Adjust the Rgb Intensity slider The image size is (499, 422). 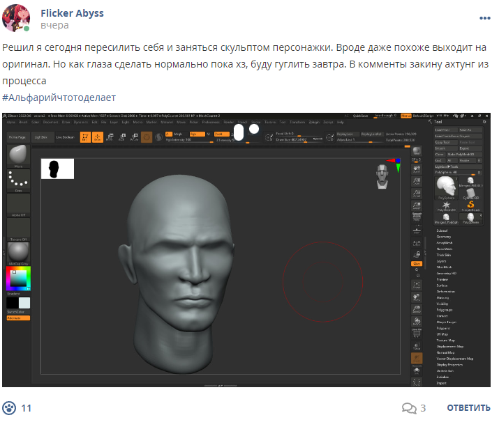(189, 140)
